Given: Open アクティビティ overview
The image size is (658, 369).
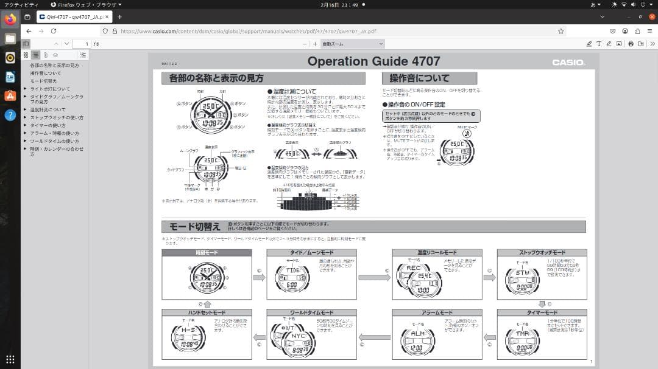Looking at the screenshot, I should coord(21,5).
